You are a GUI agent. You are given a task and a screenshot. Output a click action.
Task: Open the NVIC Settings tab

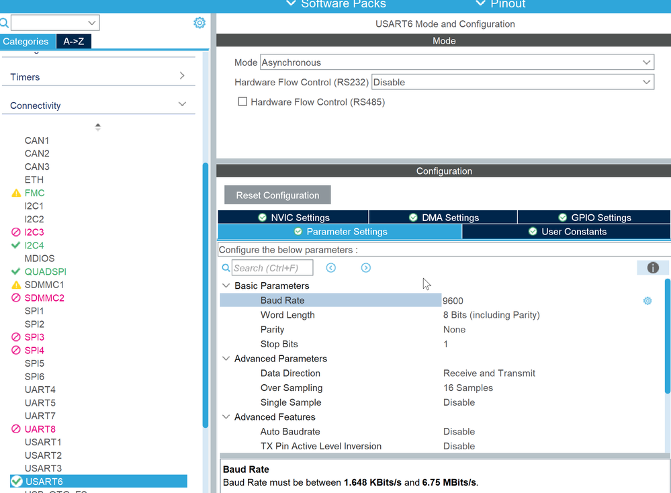(293, 218)
